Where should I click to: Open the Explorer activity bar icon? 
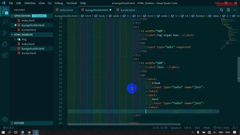pyautogui.click(x=5, y=12)
